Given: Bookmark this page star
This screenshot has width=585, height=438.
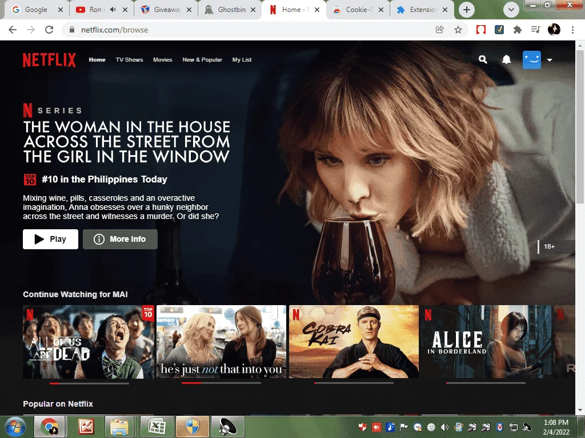Looking at the screenshot, I should tap(458, 30).
